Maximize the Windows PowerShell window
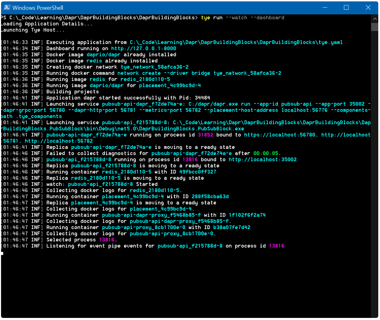 pyautogui.click(x=346, y=8)
